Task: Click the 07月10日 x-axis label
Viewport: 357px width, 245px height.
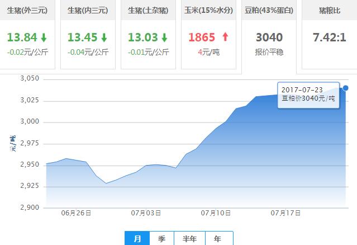Action: coord(216,213)
